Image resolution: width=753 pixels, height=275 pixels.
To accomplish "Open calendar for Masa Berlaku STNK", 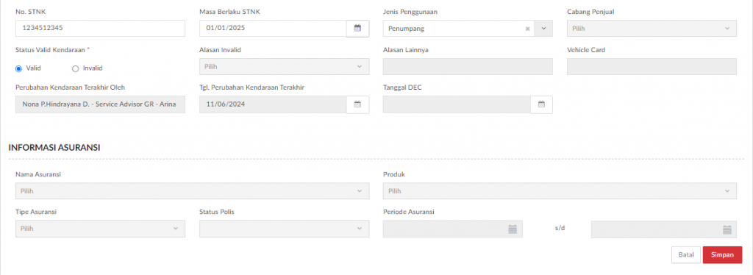I will [357, 29].
